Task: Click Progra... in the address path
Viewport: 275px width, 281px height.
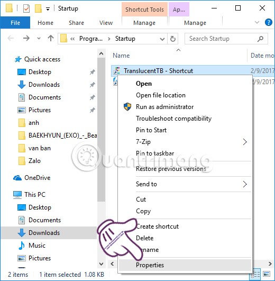Action: [x=91, y=39]
